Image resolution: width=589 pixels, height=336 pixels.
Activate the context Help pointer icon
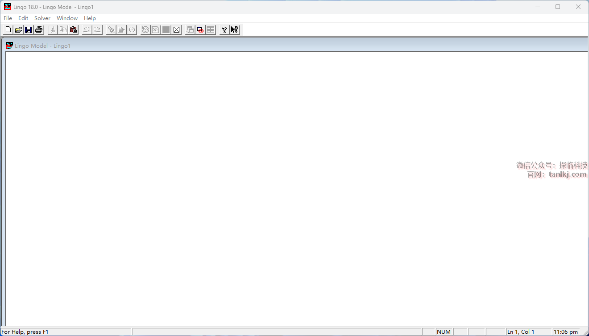235,30
